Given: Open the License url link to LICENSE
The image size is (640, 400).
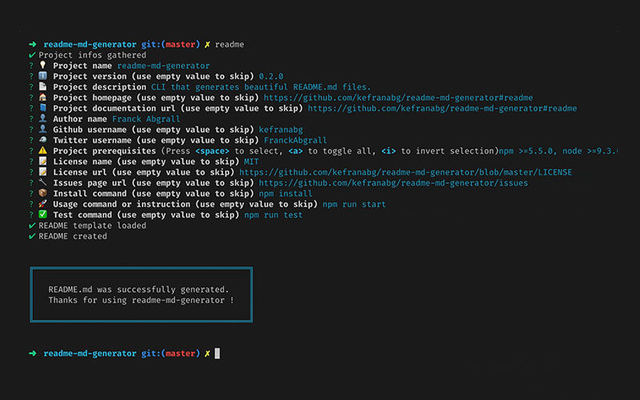Looking at the screenshot, I should click(406, 172).
